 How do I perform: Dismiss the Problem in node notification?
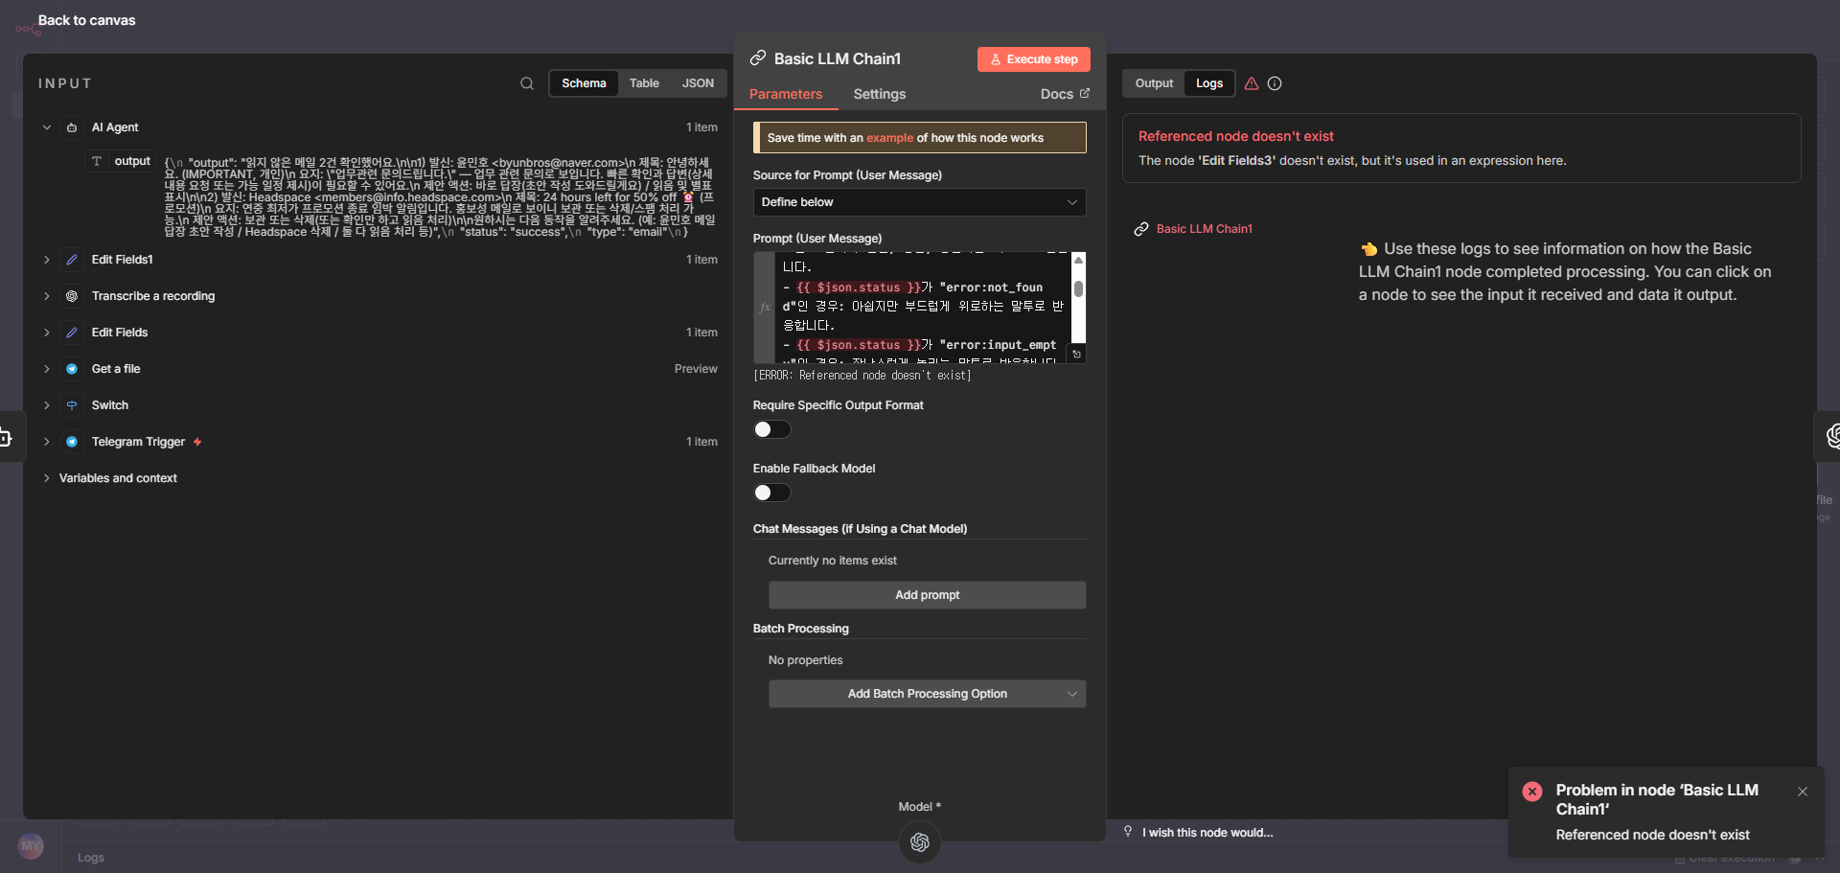(x=1803, y=792)
